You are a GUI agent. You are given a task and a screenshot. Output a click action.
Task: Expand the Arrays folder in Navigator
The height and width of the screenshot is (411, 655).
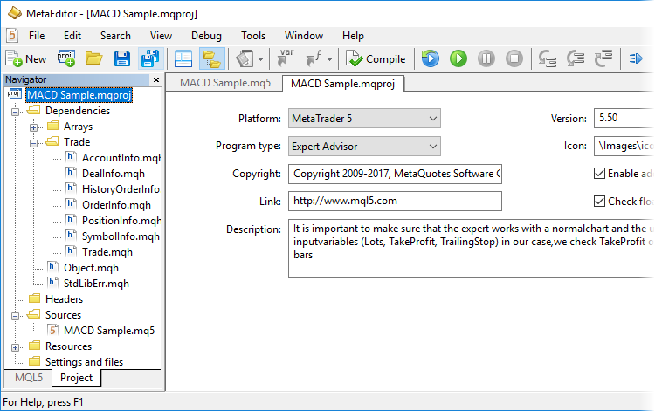pyautogui.click(x=33, y=127)
